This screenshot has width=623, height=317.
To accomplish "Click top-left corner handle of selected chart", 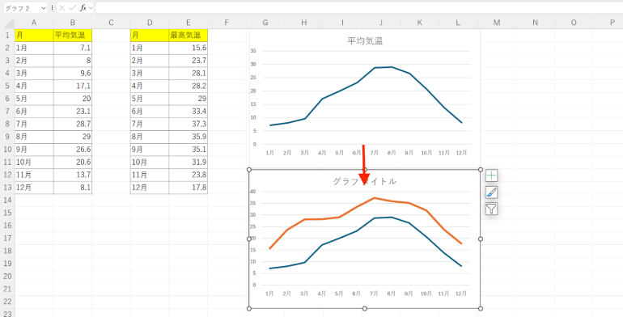I will click(249, 170).
